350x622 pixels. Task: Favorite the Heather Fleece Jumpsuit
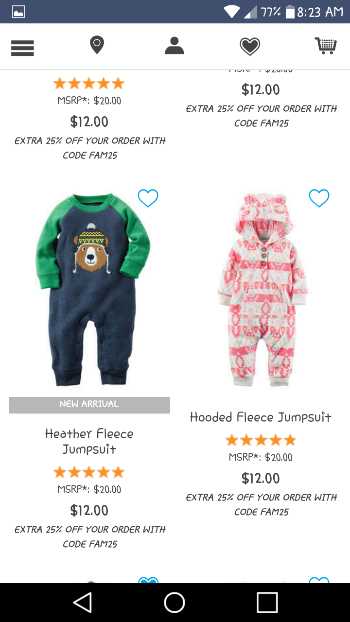[148, 198]
